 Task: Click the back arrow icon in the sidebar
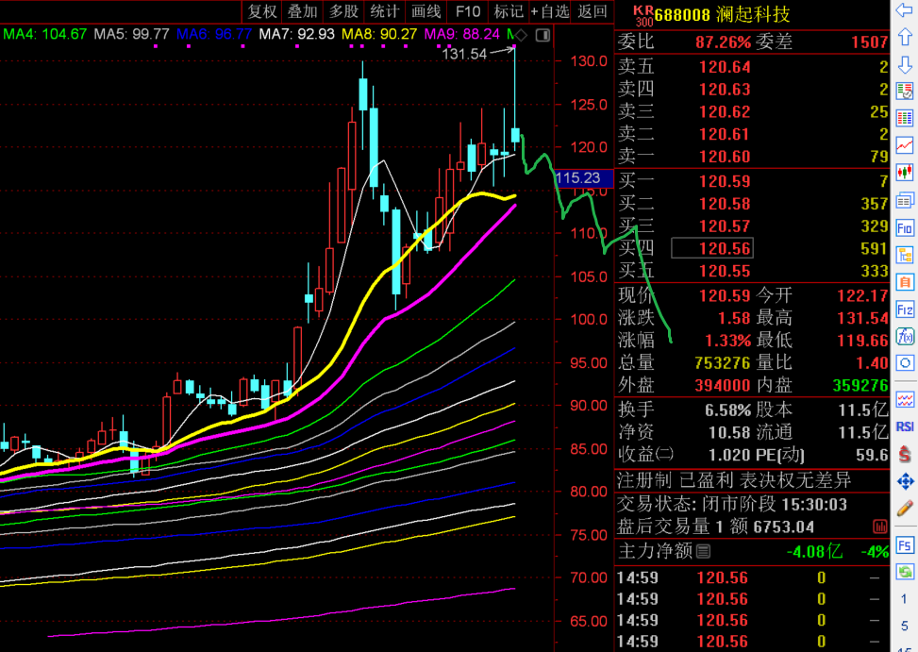[905, 9]
